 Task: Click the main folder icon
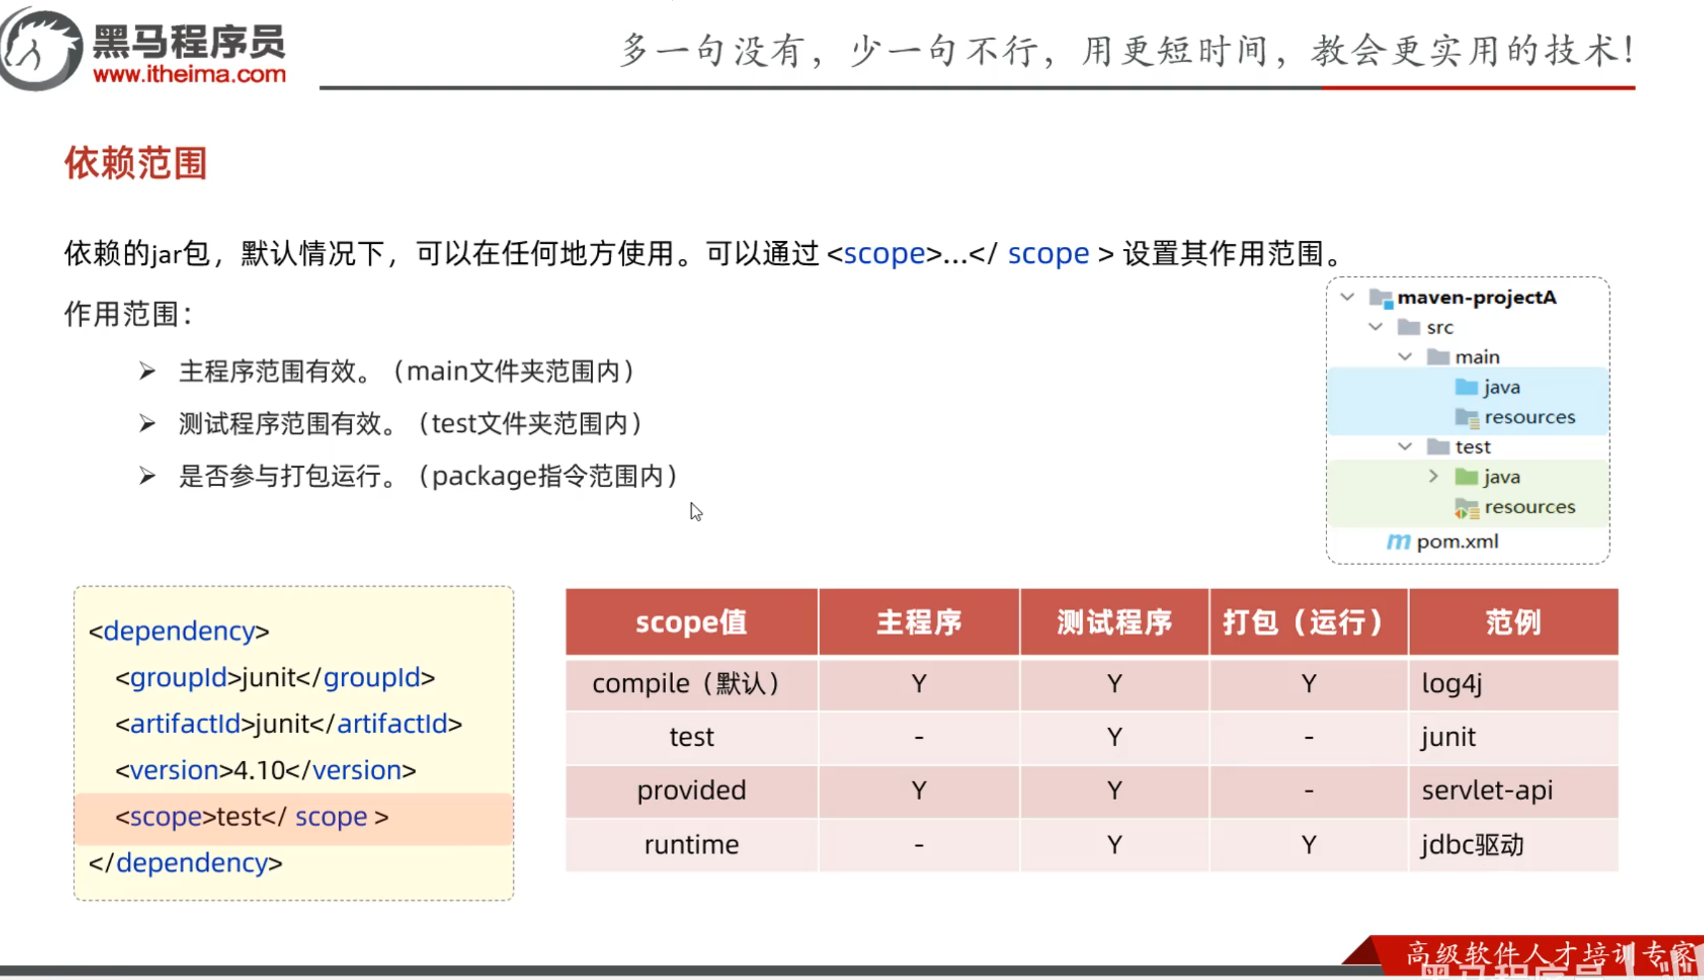1438,356
